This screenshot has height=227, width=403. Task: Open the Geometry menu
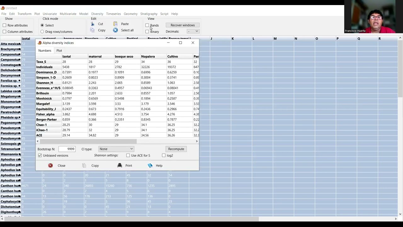coord(131,14)
